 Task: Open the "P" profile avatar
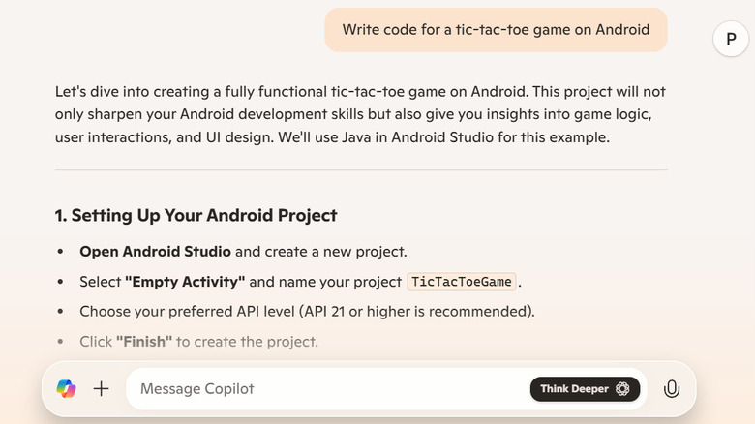tap(731, 39)
